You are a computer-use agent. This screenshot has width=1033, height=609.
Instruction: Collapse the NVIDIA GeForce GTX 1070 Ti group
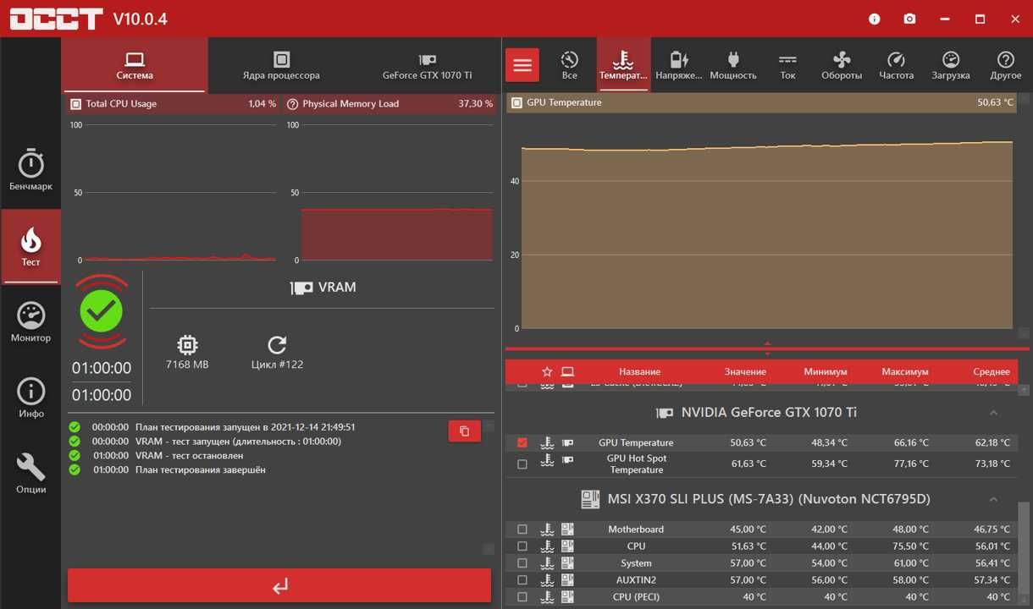click(994, 413)
